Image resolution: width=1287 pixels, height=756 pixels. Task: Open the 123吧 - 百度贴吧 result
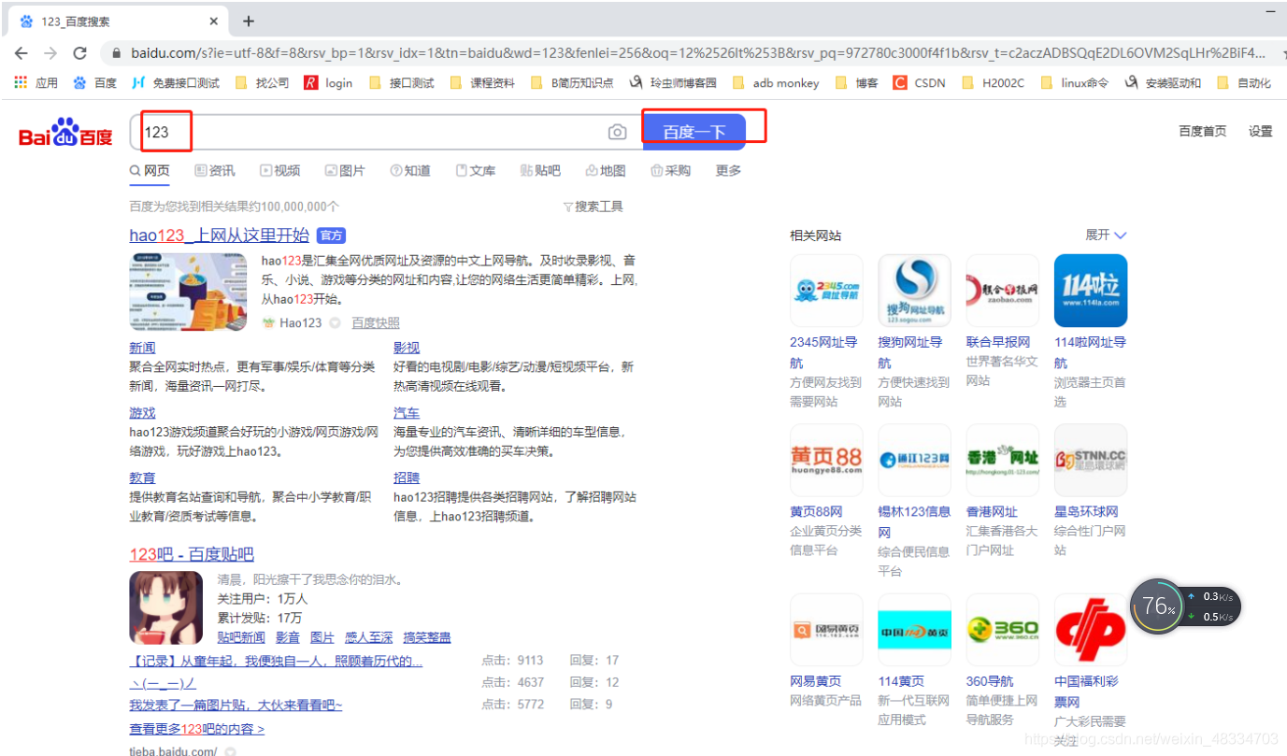coord(192,554)
